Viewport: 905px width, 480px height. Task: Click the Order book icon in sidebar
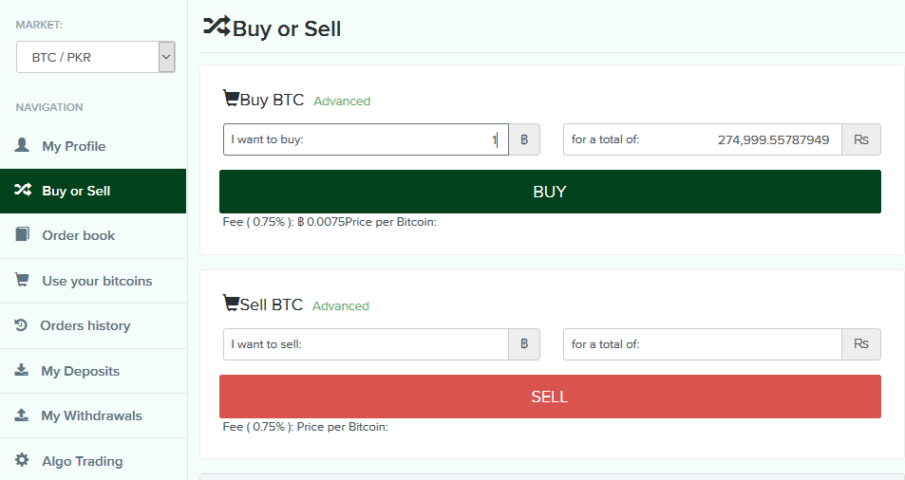pos(22,234)
